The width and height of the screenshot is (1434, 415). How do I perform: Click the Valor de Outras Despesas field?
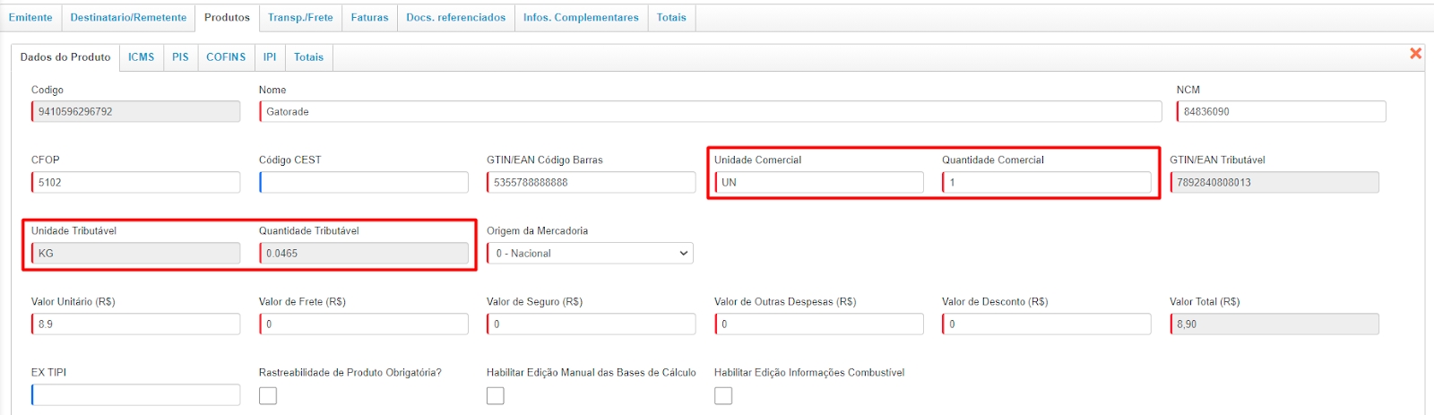[x=818, y=324]
